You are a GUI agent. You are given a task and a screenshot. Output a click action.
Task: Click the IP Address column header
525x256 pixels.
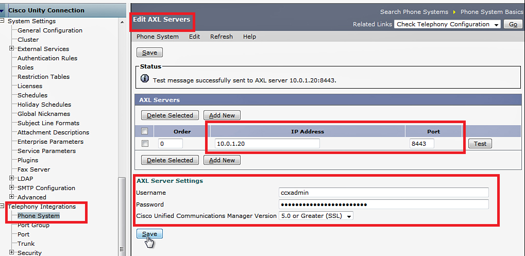[308, 131]
